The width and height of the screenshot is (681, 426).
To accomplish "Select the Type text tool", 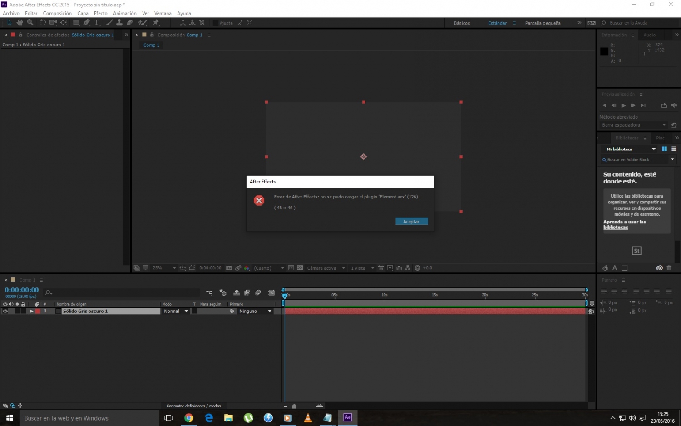I will 96,22.
